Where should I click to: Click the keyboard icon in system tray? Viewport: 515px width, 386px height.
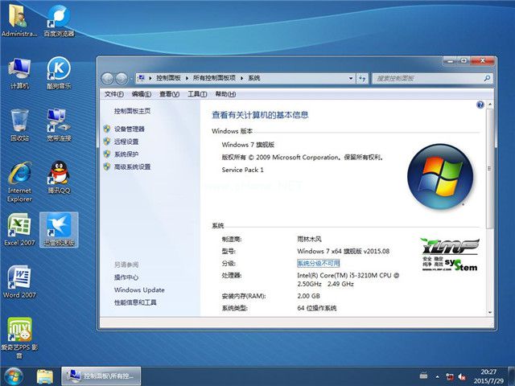click(424, 376)
